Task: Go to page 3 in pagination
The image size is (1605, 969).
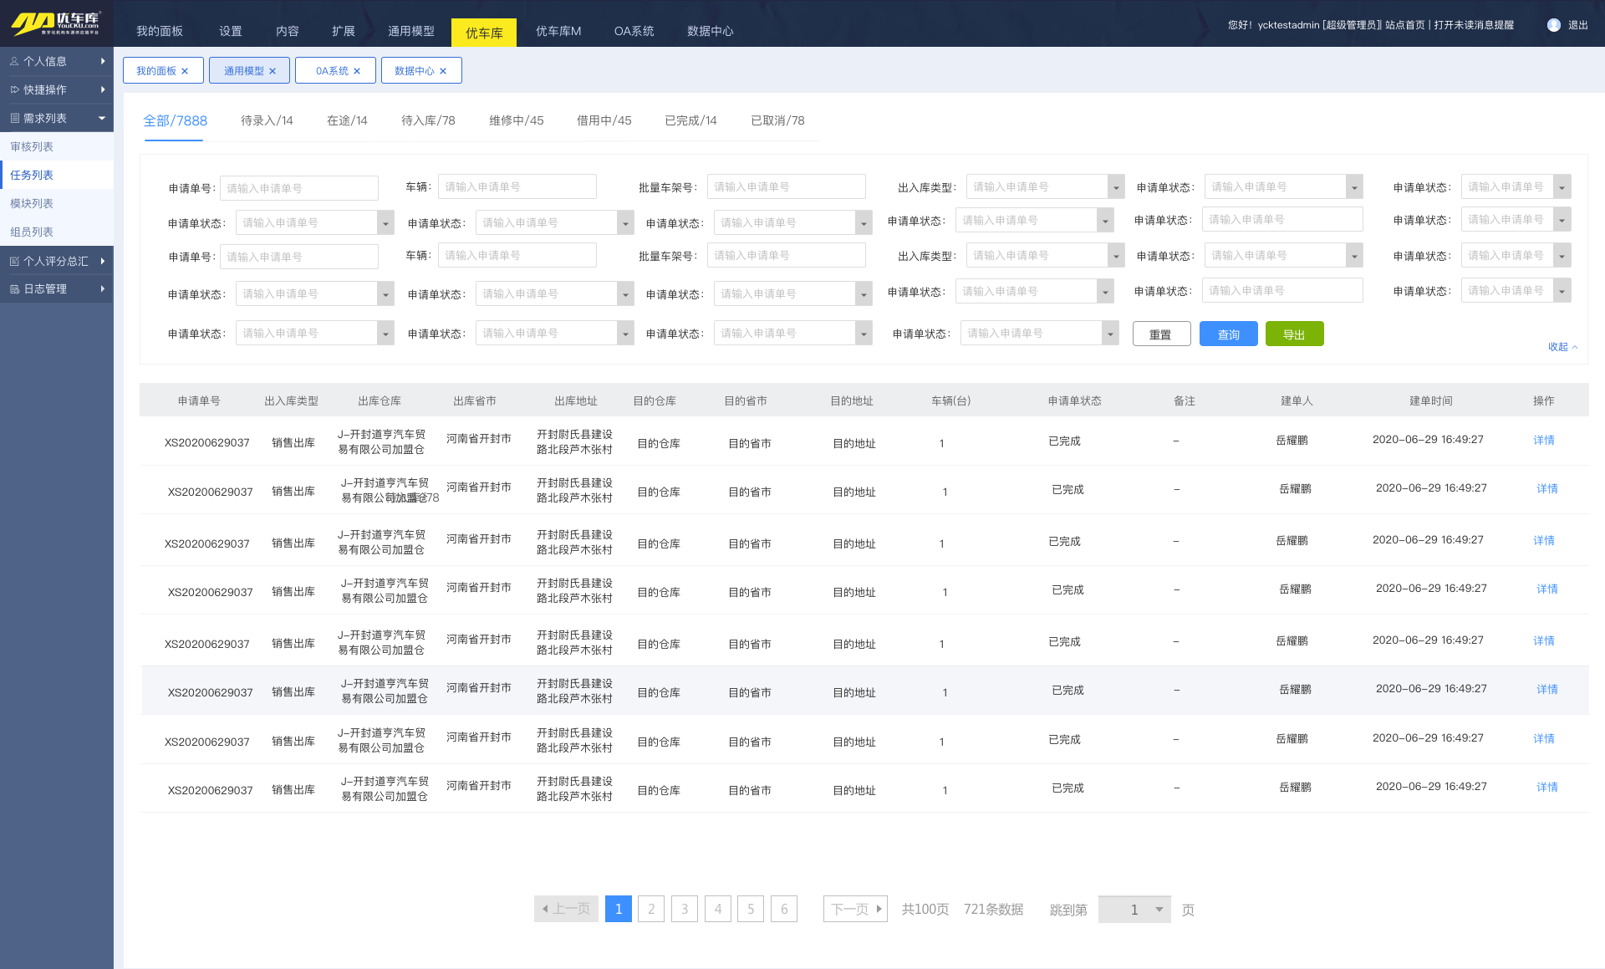Action: [x=684, y=909]
